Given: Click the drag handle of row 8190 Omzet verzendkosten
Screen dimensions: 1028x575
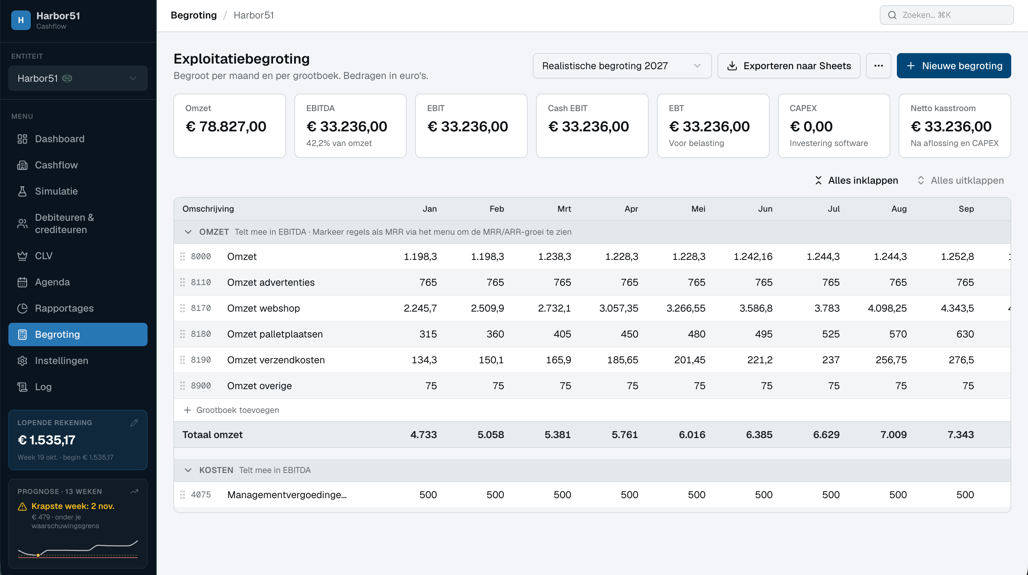Looking at the screenshot, I should (183, 360).
